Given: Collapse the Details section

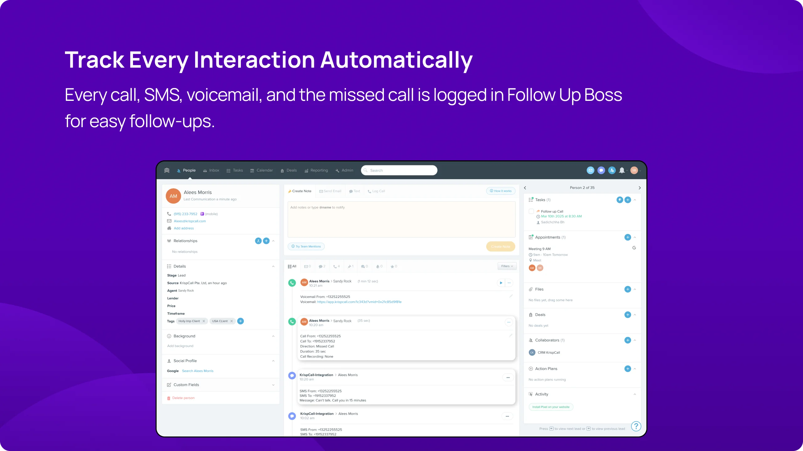Looking at the screenshot, I should coord(273,267).
